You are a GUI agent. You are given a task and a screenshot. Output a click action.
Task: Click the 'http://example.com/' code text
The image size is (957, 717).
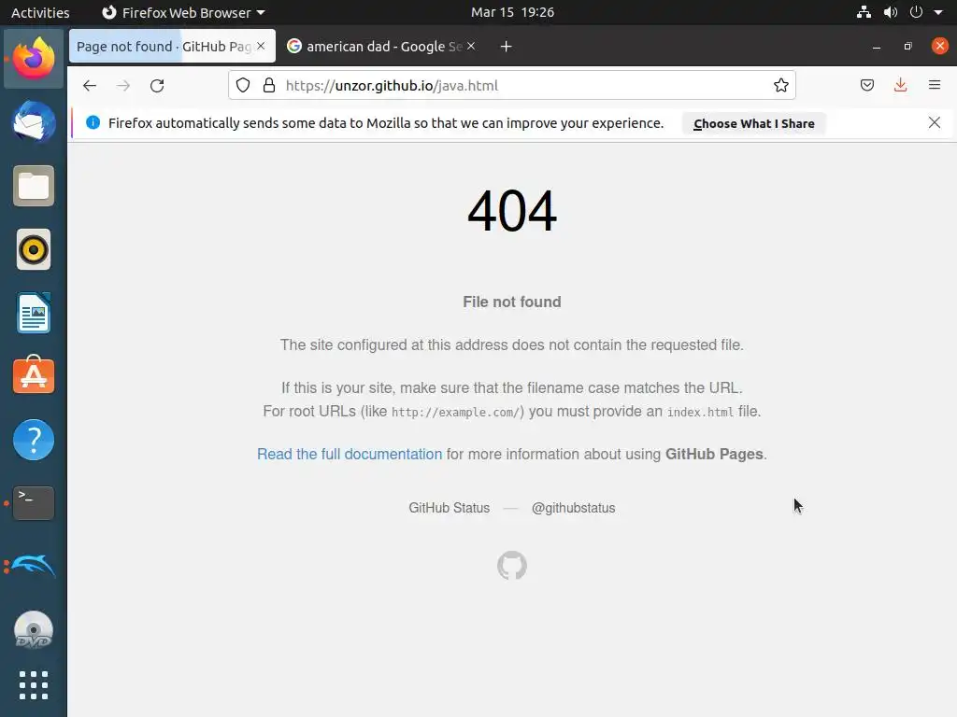pos(455,412)
